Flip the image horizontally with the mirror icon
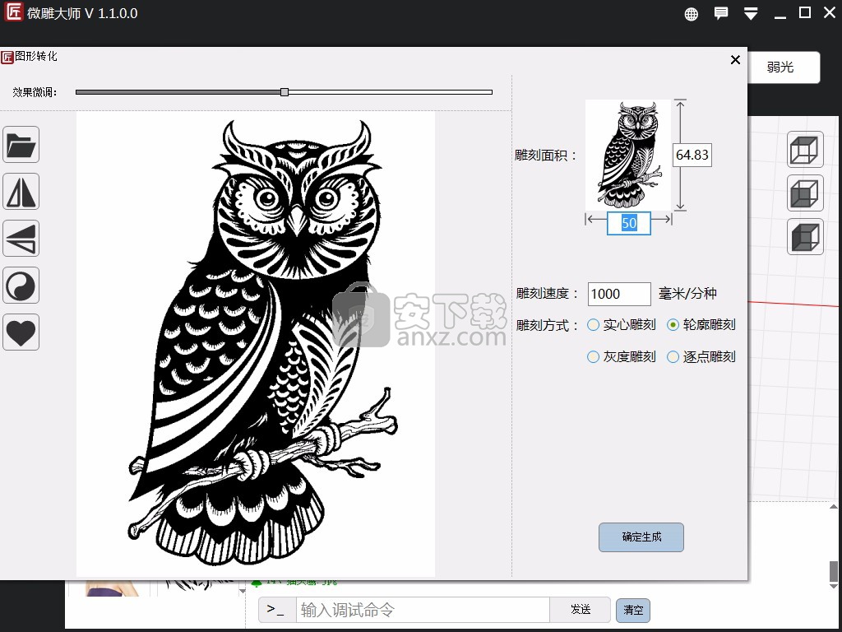 (x=21, y=191)
